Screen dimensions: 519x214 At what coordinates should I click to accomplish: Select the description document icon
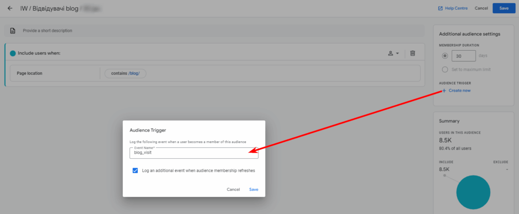13,31
